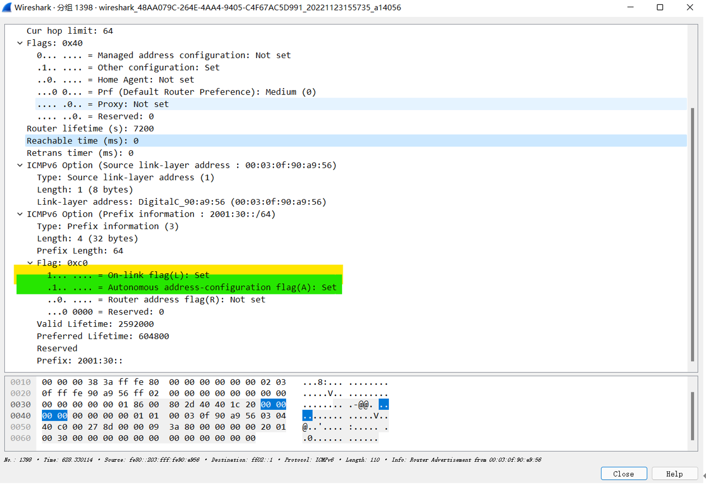Click ASCII text '.-@@.' in hex pane
This screenshot has width=706, height=484.
point(360,405)
